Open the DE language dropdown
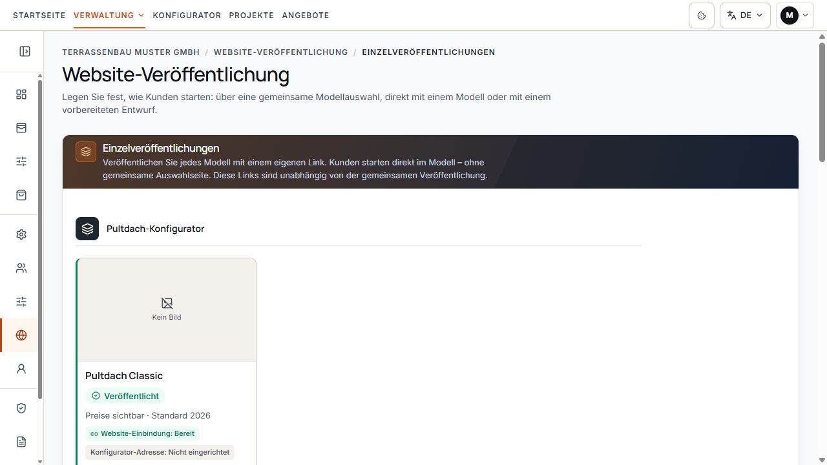The image size is (827, 465). coord(745,15)
